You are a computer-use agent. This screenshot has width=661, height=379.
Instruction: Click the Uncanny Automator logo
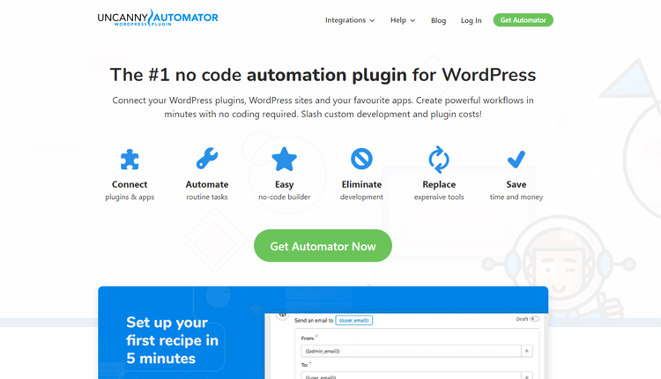(158, 18)
